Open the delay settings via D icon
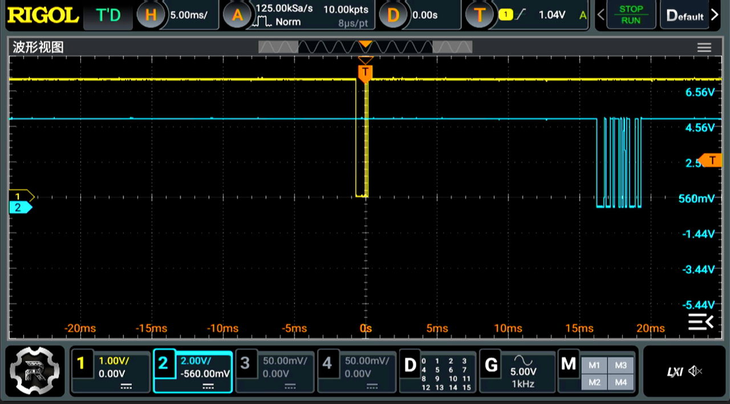 pos(394,15)
